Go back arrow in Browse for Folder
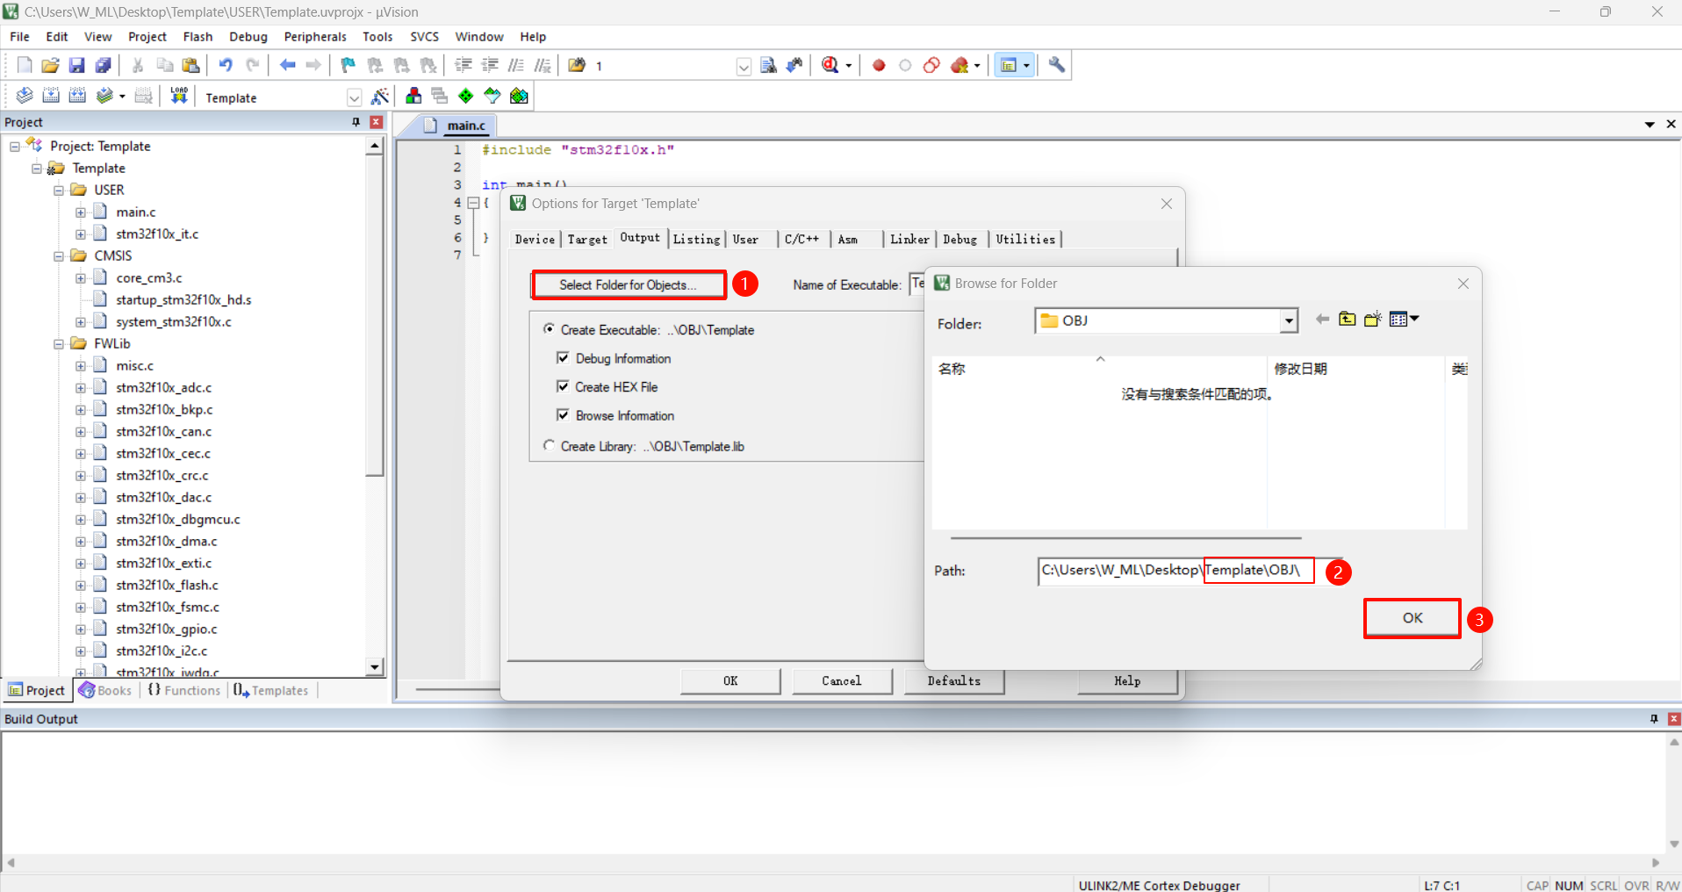 click(x=1322, y=320)
